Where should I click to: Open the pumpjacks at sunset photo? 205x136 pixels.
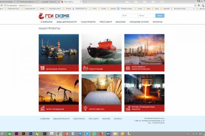click(x=59, y=90)
